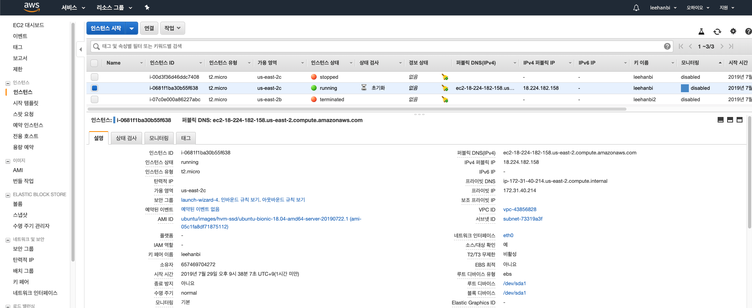Open the launch instance dropdown arrow

(x=131, y=28)
